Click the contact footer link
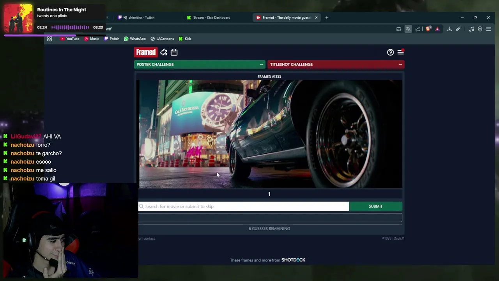499x281 pixels. (149, 238)
